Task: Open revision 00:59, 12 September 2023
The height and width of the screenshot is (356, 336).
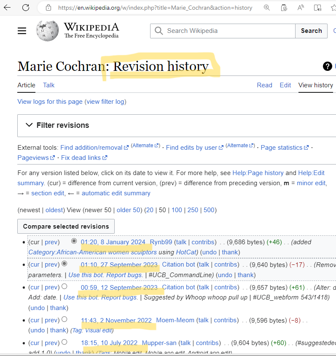Action: tap(119, 287)
